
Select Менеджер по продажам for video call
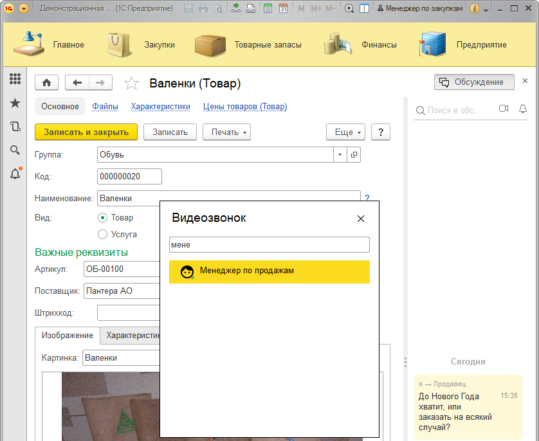(x=269, y=272)
